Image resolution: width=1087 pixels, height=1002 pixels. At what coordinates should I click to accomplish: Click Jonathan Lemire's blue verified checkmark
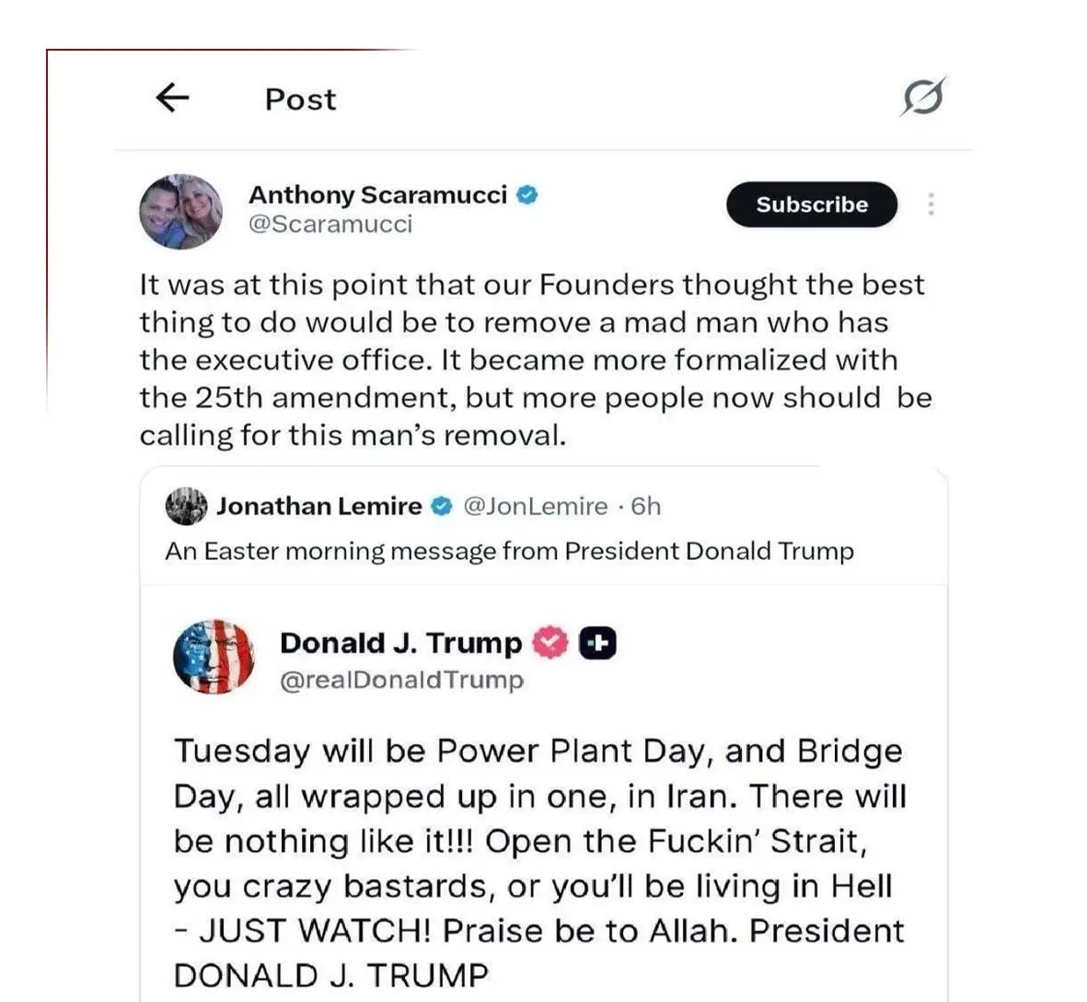pyautogui.click(x=443, y=506)
